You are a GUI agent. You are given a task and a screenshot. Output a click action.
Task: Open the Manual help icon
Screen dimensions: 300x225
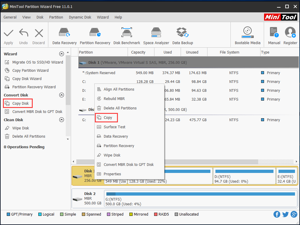(274, 32)
